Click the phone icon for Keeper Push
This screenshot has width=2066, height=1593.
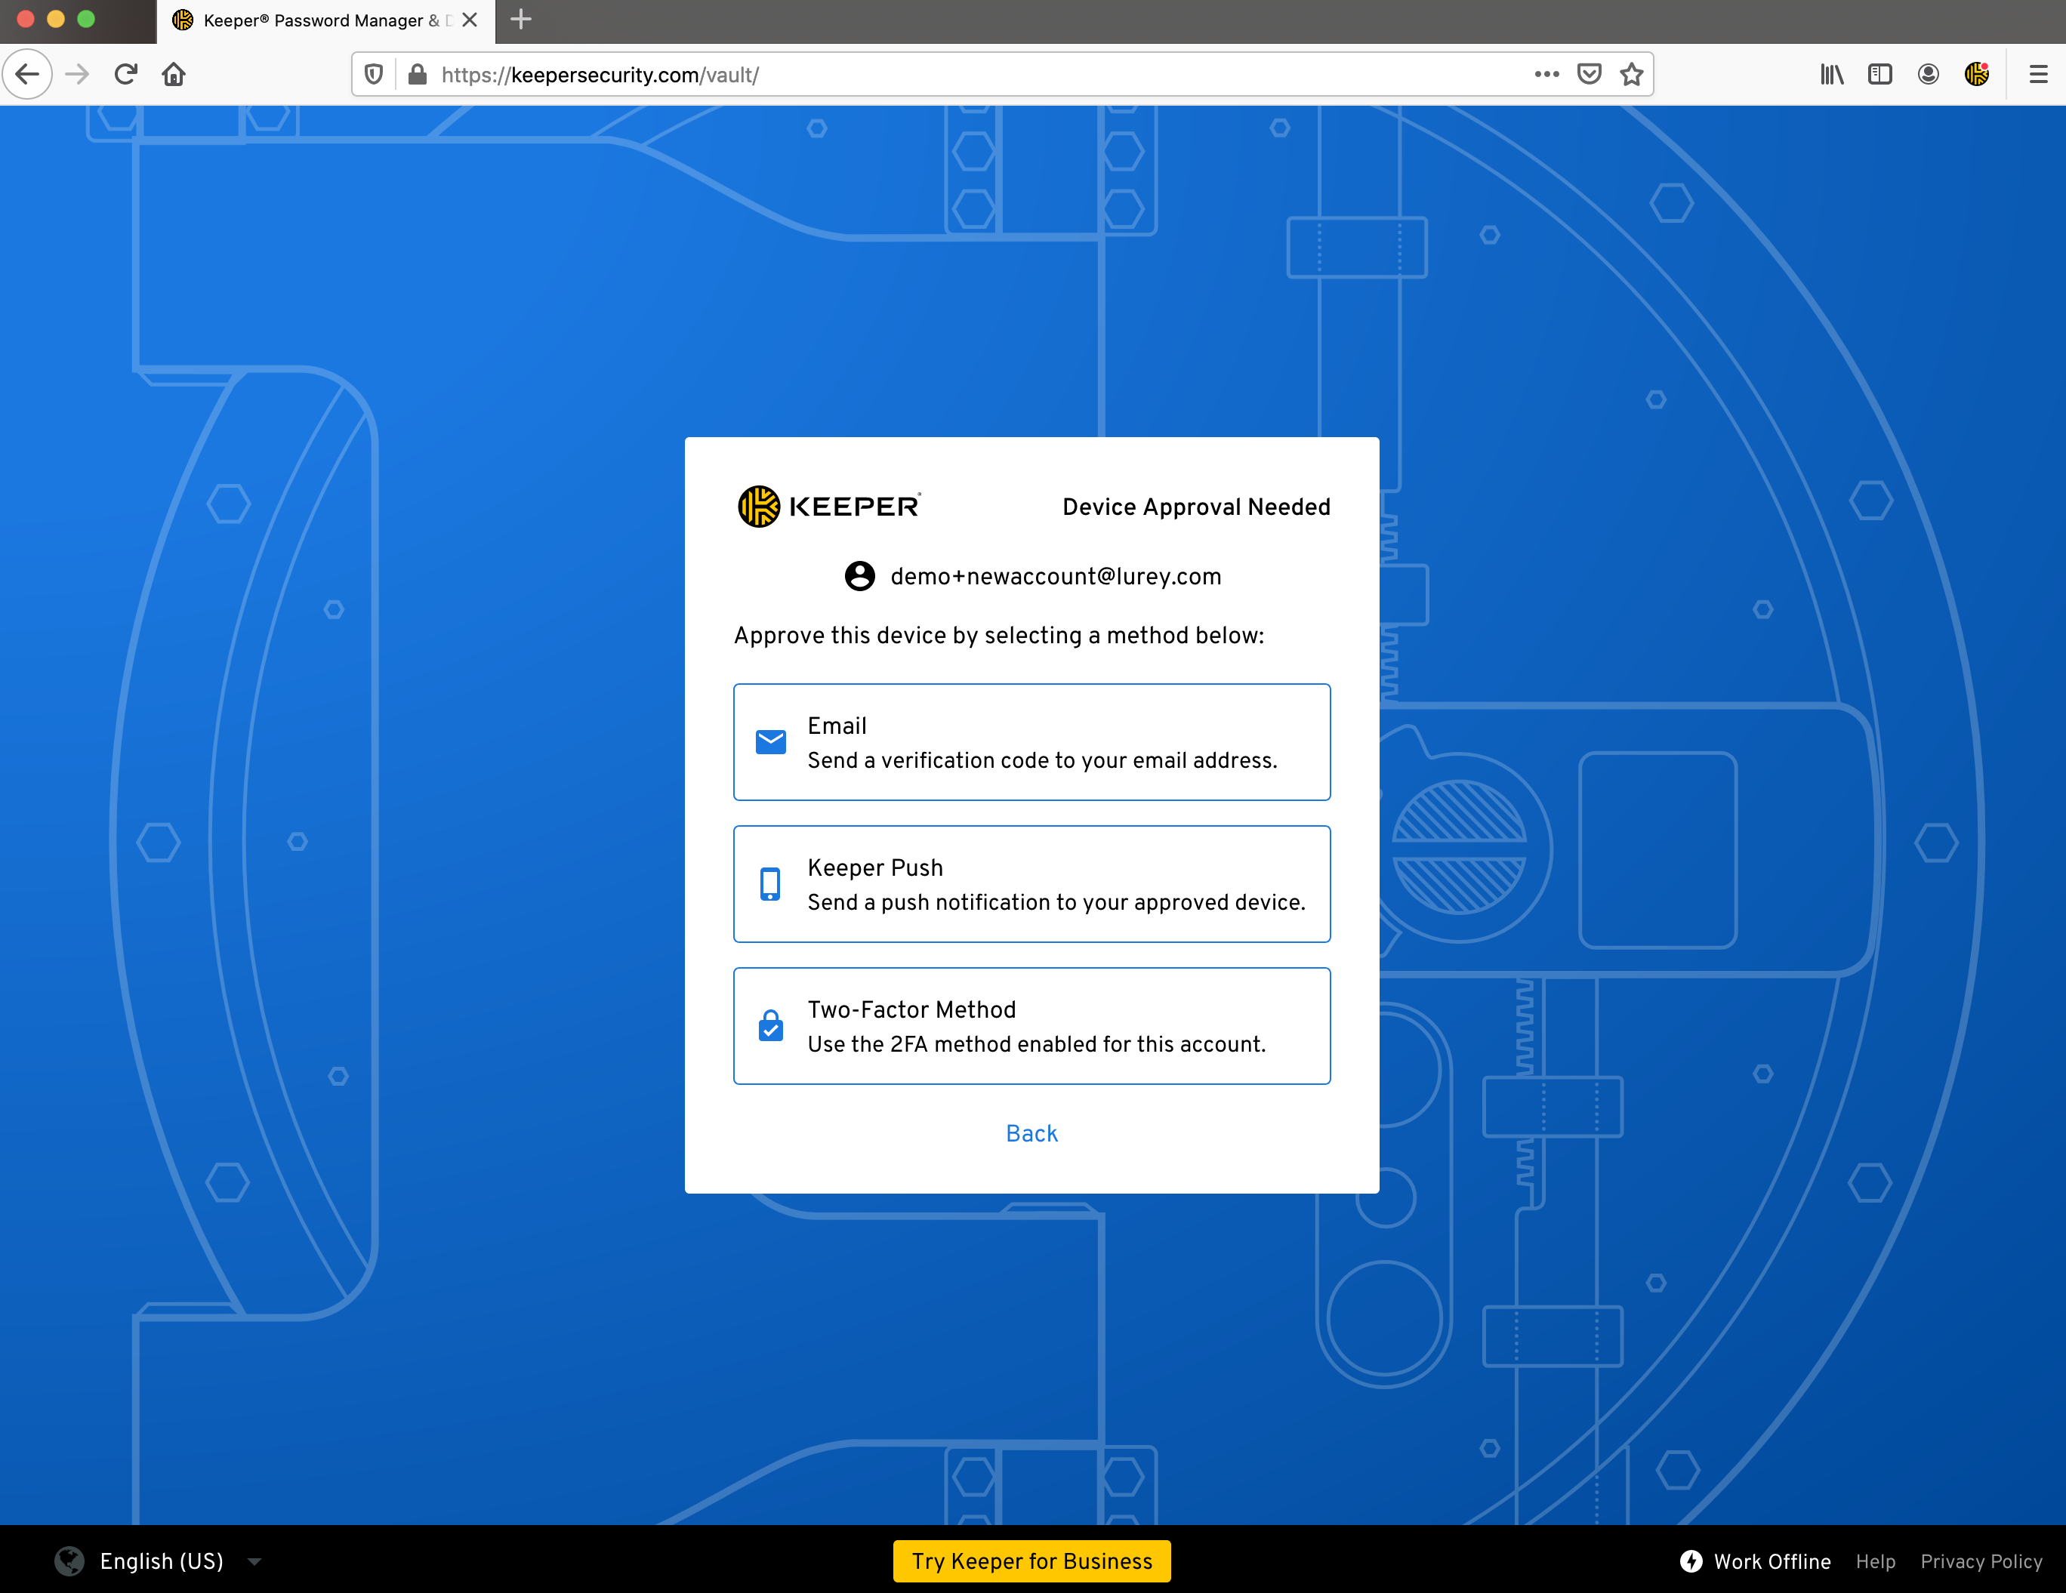(771, 885)
